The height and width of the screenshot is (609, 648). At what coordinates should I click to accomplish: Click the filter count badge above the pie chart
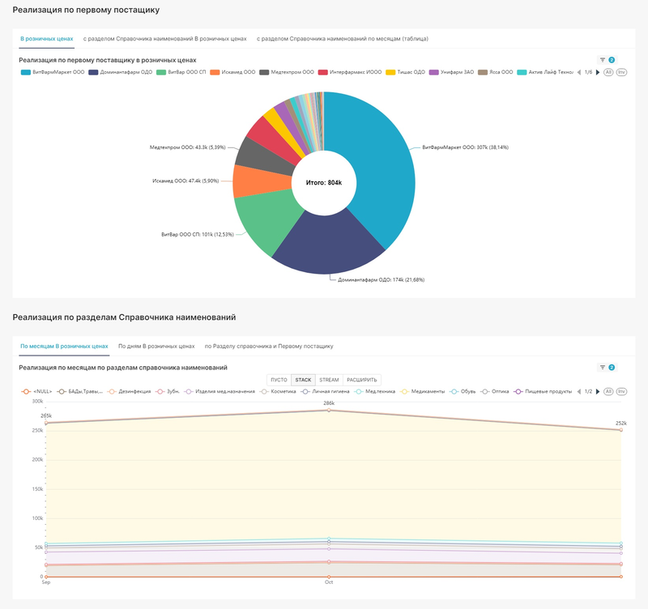[x=612, y=60]
